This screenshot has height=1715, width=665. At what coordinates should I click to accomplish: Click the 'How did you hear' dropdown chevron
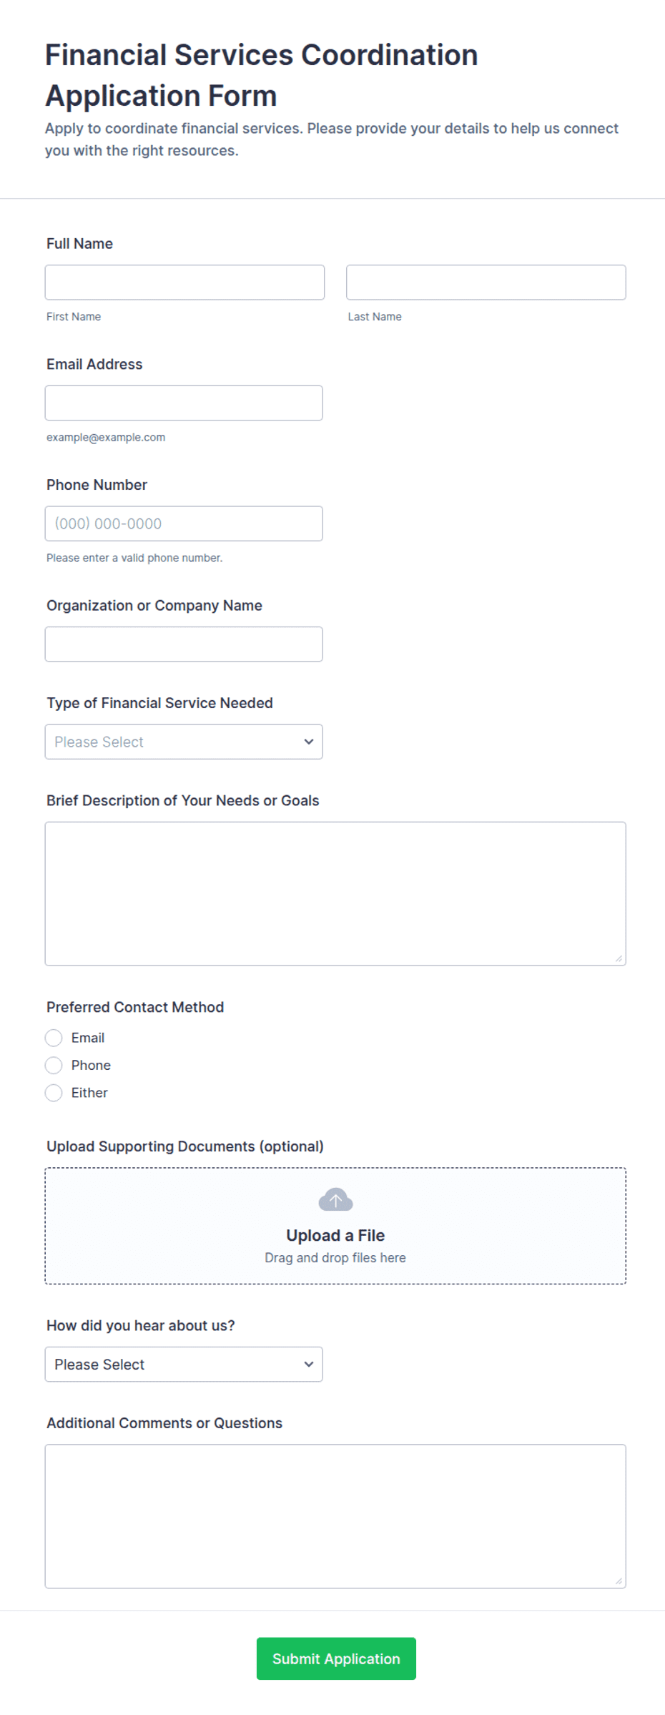pyautogui.click(x=309, y=1365)
